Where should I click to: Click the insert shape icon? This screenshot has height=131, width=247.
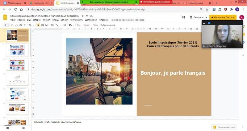click(52, 25)
